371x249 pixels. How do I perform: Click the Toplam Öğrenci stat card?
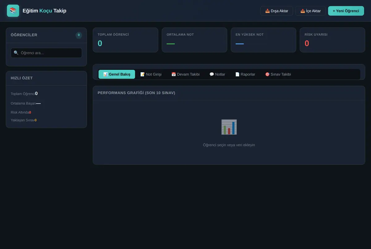(x=126, y=40)
